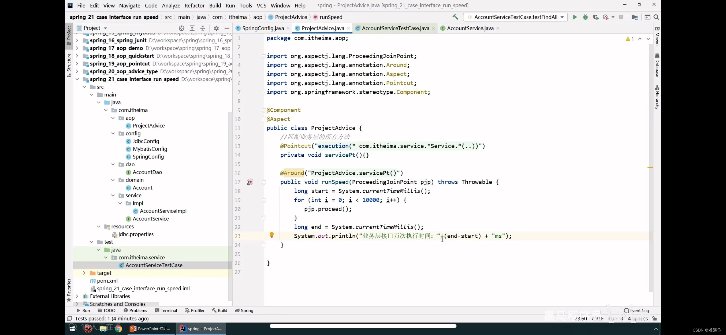Open the Structure side panel
The height and width of the screenshot is (335, 726).
pyautogui.click(x=69, y=65)
